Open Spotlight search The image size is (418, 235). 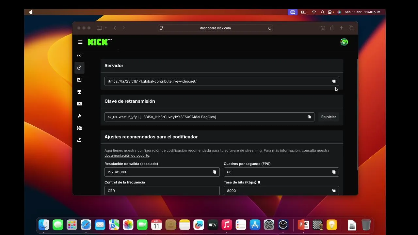pyautogui.click(x=323, y=12)
